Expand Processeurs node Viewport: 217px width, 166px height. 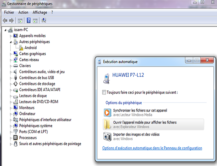coord(11,138)
